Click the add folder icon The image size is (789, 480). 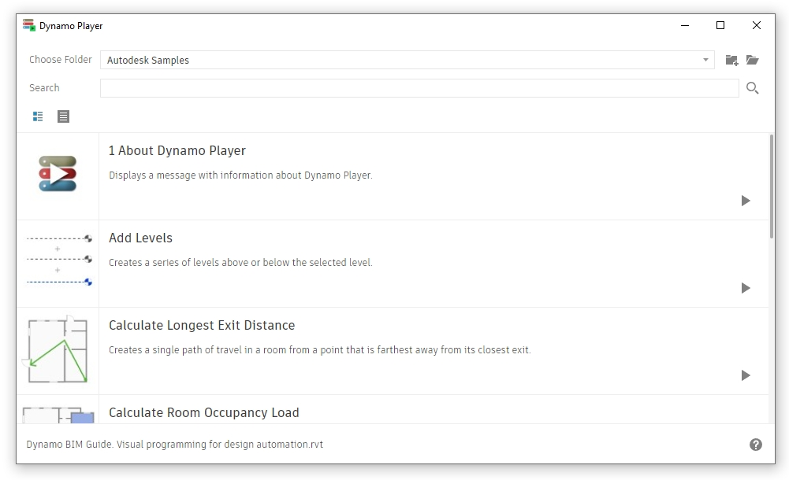[731, 60]
